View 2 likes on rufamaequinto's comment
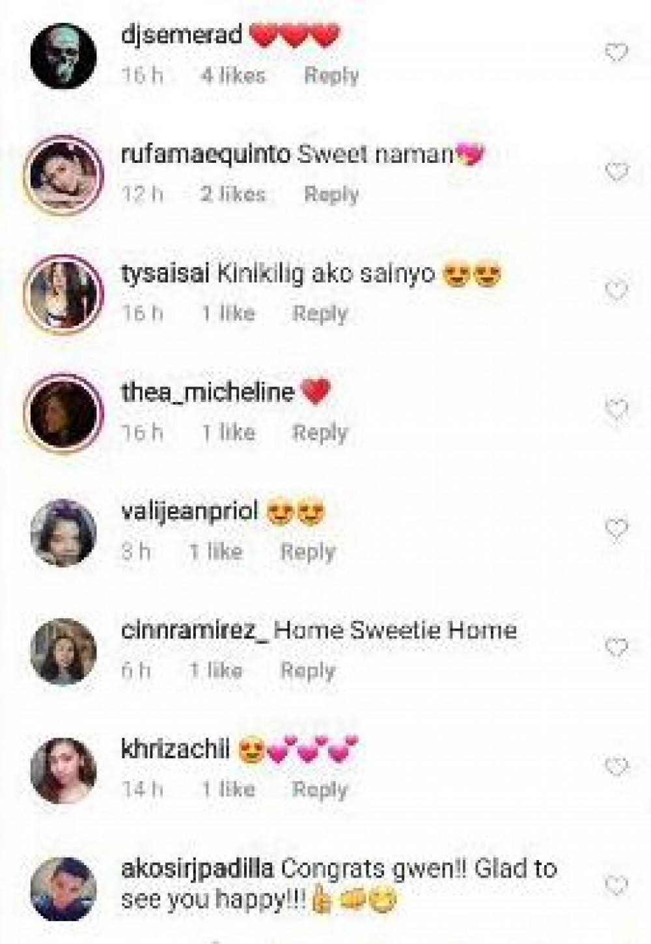The image size is (651, 944). 233,194
